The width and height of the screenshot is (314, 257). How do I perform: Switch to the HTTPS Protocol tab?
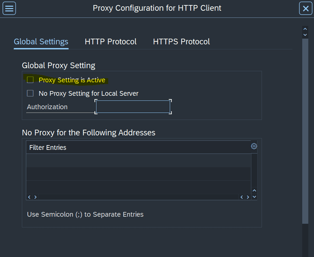coord(181,42)
